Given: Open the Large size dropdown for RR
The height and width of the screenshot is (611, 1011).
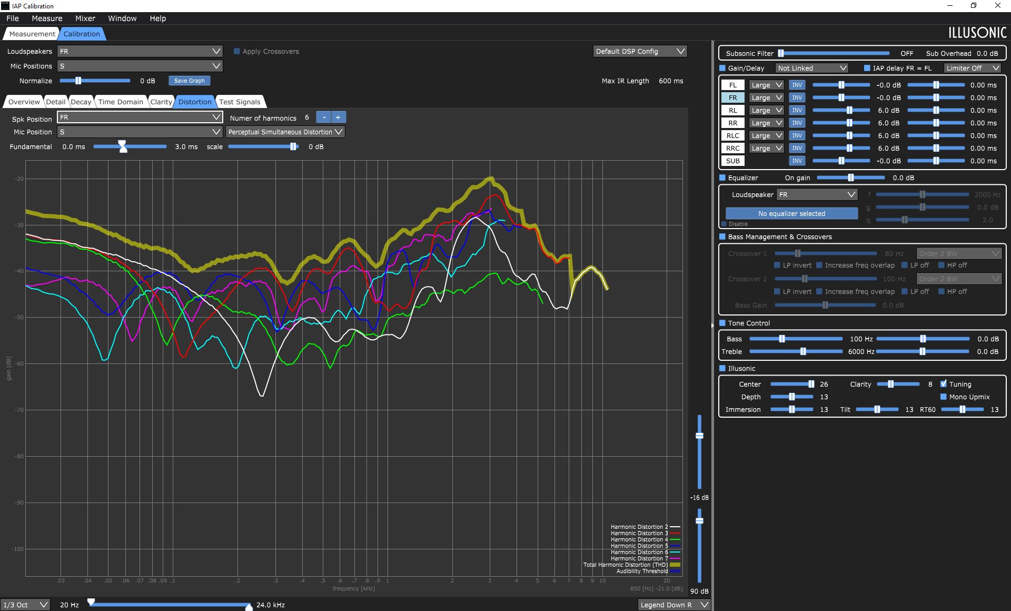Looking at the screenshot, I should [x=766, y=123].
